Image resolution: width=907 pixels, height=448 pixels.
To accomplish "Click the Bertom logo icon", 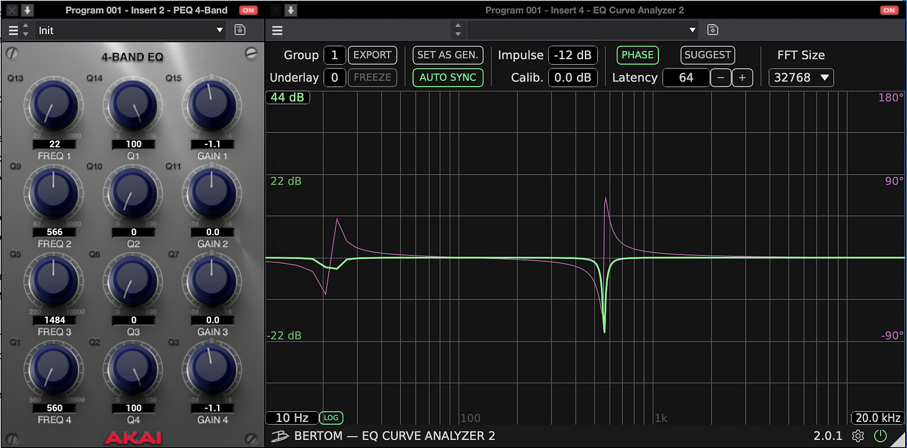I will coord(280,436).
